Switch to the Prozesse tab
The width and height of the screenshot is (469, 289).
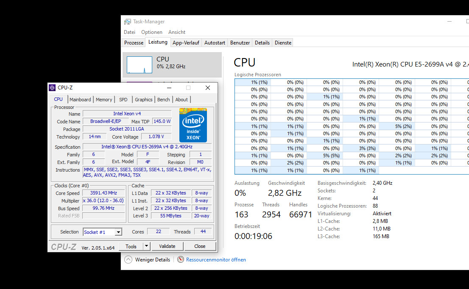134,43
